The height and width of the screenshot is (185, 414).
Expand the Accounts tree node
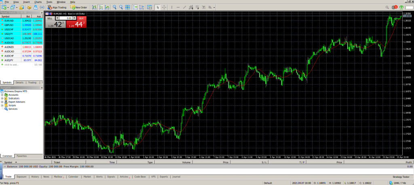coord(2,95)
